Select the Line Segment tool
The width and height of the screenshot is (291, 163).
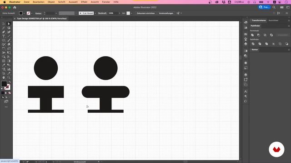pos(9,36)
